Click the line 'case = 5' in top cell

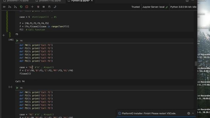click(x=38, y=17)
